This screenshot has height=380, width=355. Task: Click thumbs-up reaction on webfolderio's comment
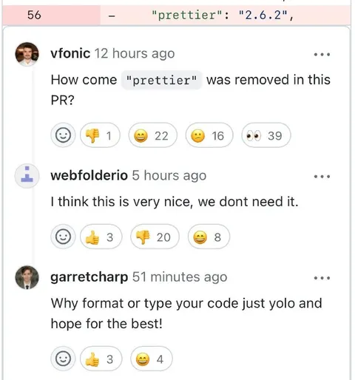point(101,237)
